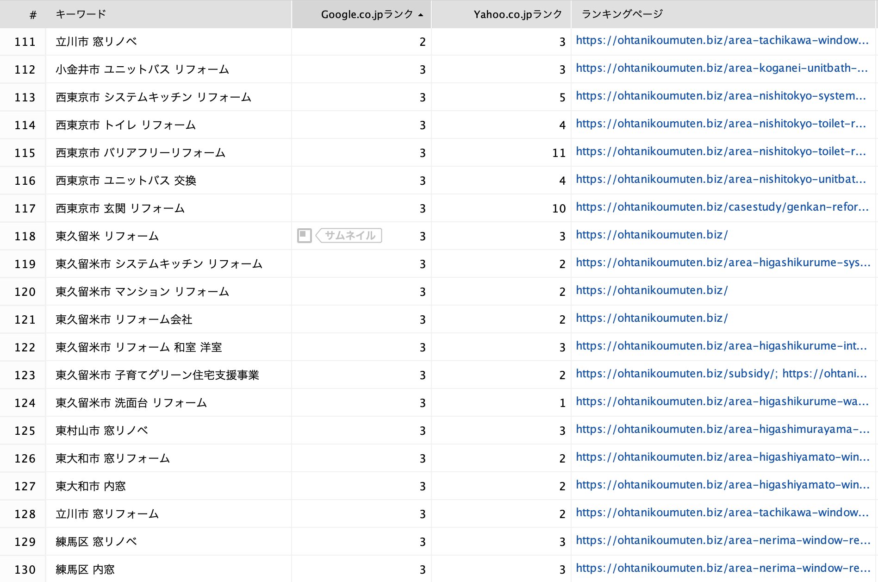This screenshot has width=878, height=582.
Task: Open the area-nerima-window link in row 129
Action: (722, 541)
